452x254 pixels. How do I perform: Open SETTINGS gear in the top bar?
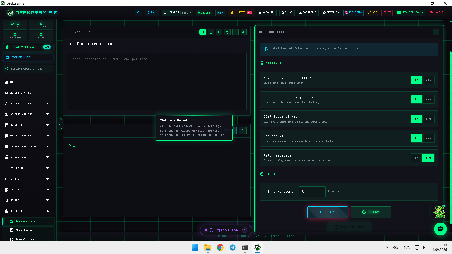[331, 13]
